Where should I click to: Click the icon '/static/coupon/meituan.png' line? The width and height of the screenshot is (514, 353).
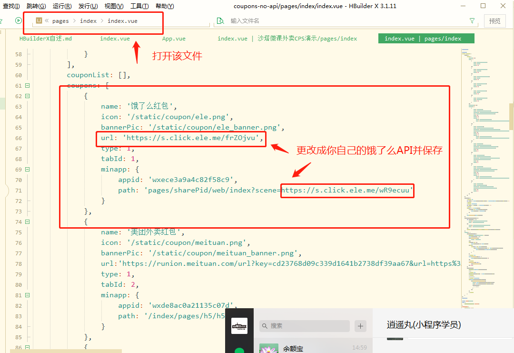point(175,243)
